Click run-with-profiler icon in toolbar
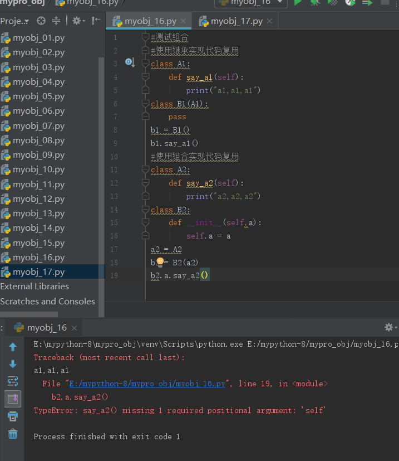Image resolution: width=399 pixels, height=461 pixels. [x=350, y=3]
